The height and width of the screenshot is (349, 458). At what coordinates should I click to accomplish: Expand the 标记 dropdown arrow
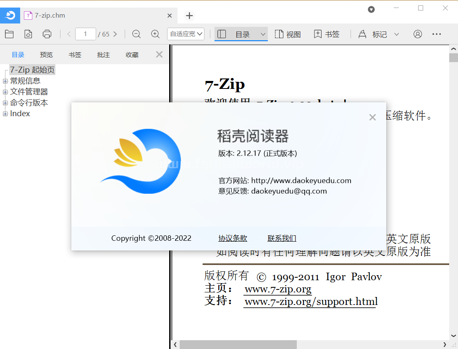click(x=396, y=34)
